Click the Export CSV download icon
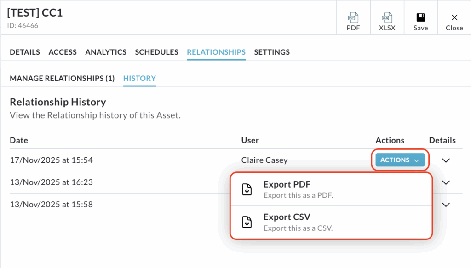The height and width of the screenshot is (268, 471). click(247, 222)
